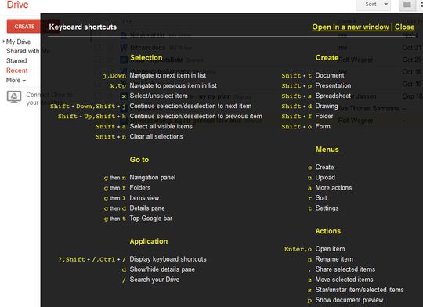The width and height of the screenshot is (423, 307).
Task: Select Starred in the sidebar
Action: pyautogui.click(x=16, y=61)
